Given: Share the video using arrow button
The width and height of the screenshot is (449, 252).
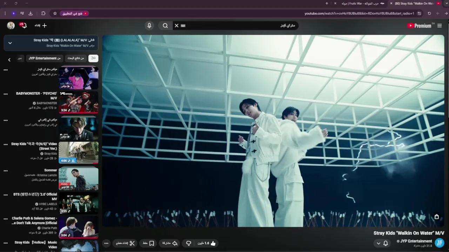Looking at the screenshot, I should [x=170, y=243].
